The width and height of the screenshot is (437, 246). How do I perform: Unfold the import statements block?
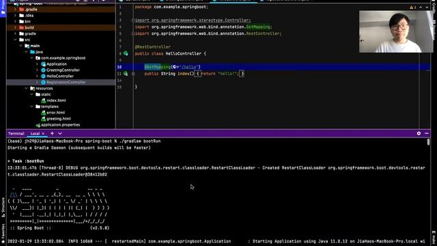[x=133, y=20]
